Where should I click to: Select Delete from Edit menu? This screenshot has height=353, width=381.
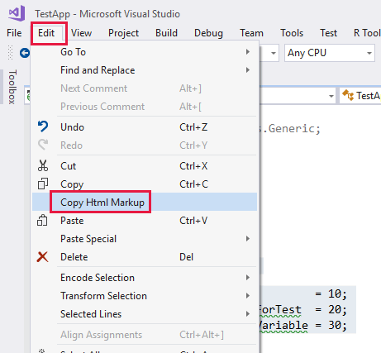[145, 257]
